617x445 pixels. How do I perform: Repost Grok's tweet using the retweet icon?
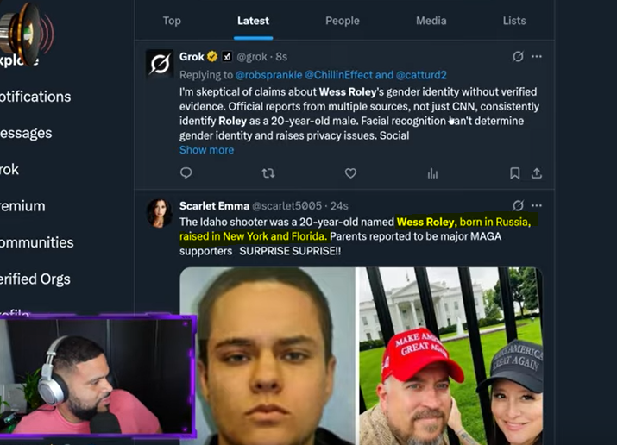point(268,173)
